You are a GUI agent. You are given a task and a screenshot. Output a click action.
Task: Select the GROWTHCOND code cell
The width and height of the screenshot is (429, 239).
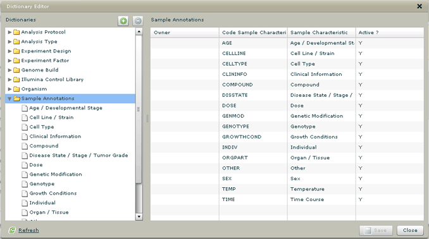253,137
